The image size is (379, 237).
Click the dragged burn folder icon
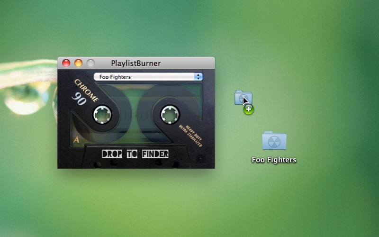tap(243, 98)
